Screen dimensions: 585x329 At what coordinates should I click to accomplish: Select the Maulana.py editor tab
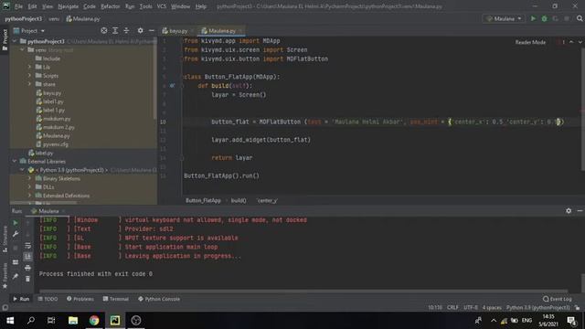click(221, 31)
